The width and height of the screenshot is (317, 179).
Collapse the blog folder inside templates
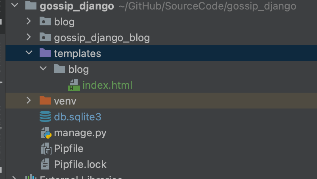43,68
